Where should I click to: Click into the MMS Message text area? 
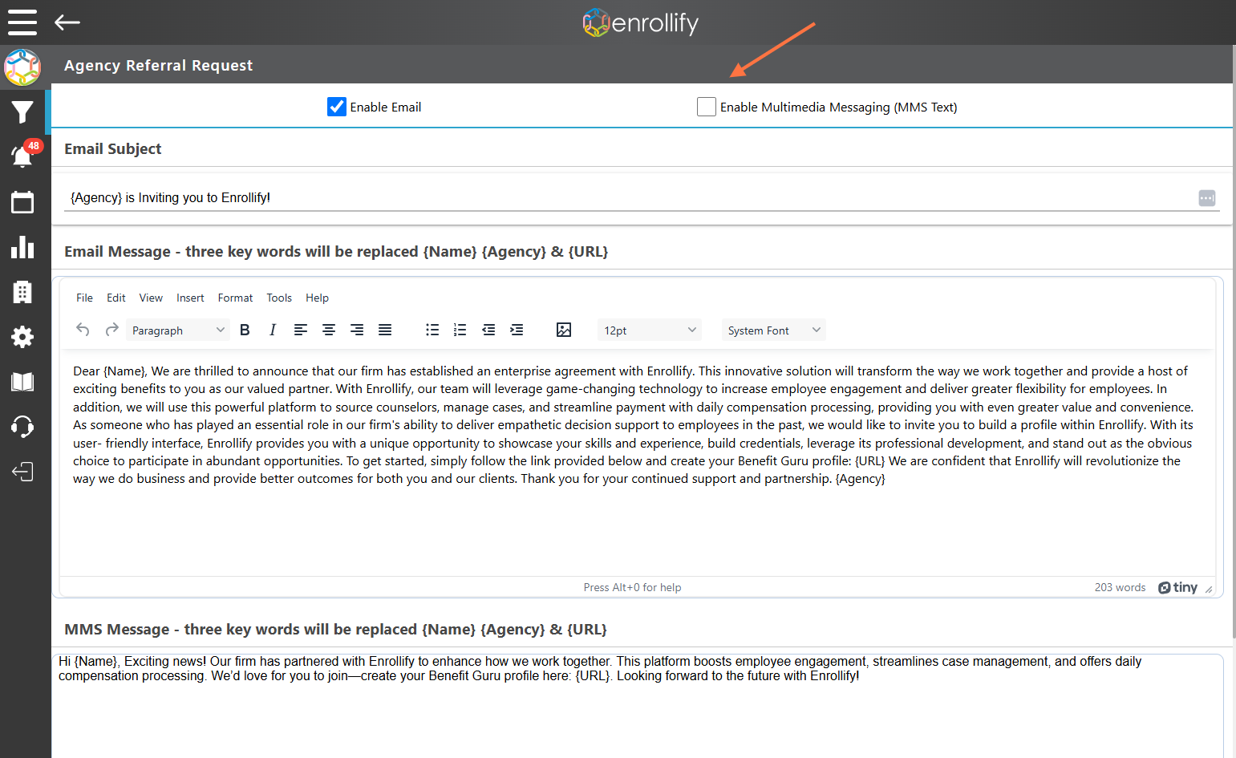638,706
